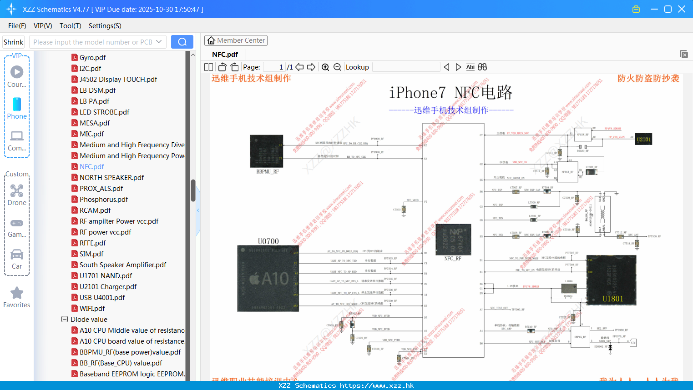Image resolution: width=693 pixels, height=390 pixels.
Task: Click the home icon on Member Center
Action: click(x=211, y=40)
